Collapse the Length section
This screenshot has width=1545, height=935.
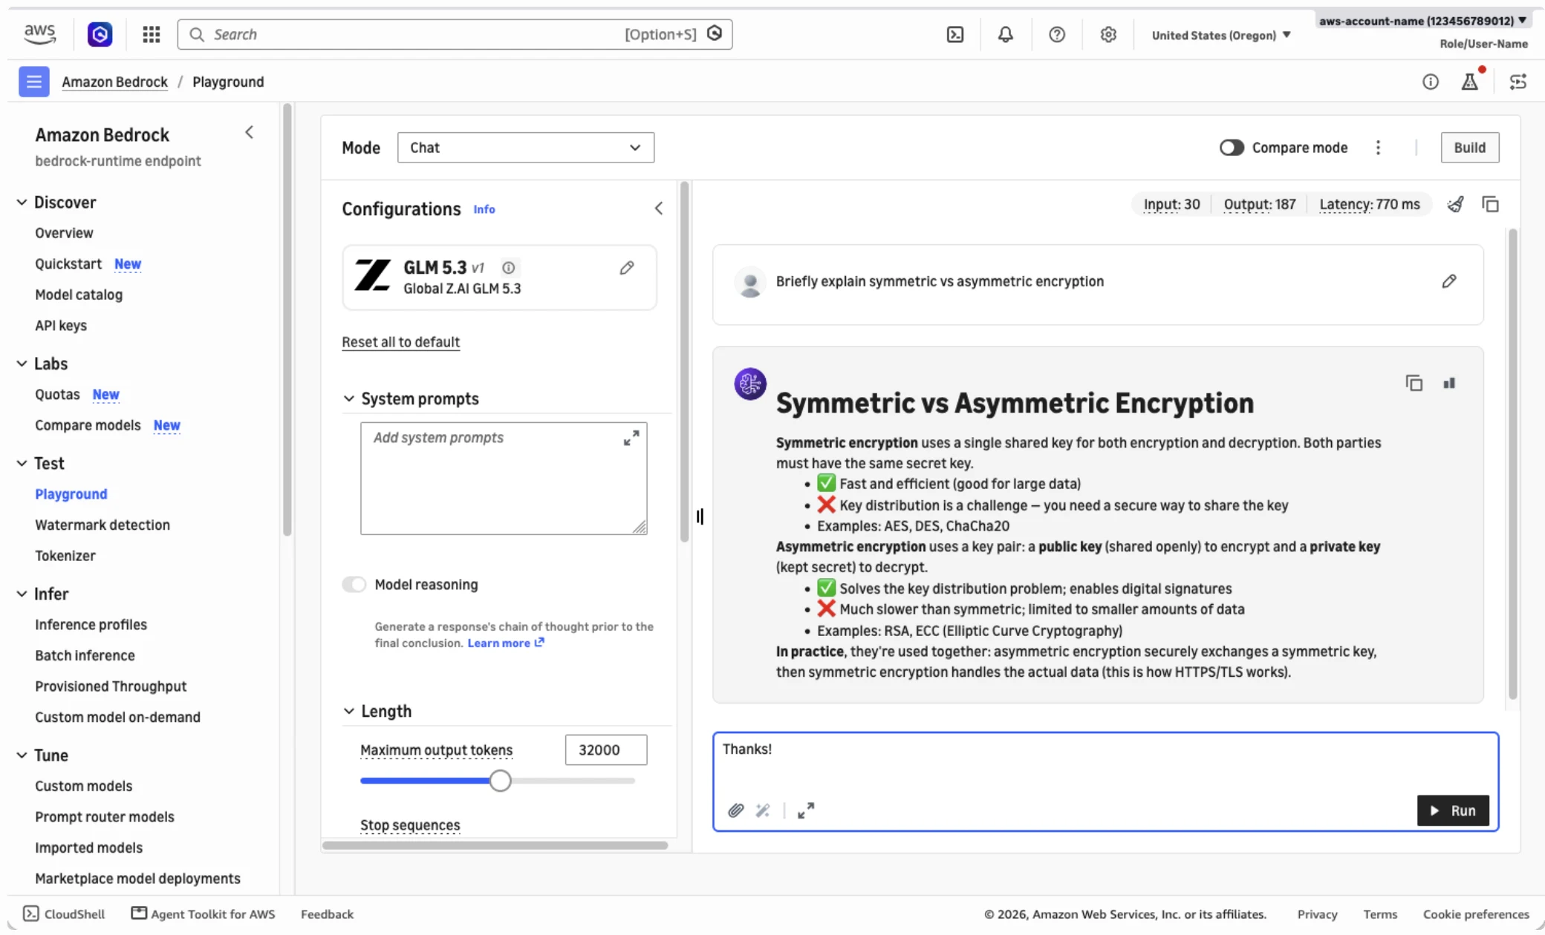348,712
